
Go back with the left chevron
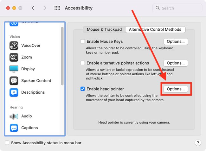click(x=32, y=8)
